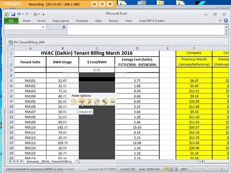
Task: Open the Formulas tab
Action: click(x=82, y=21)
